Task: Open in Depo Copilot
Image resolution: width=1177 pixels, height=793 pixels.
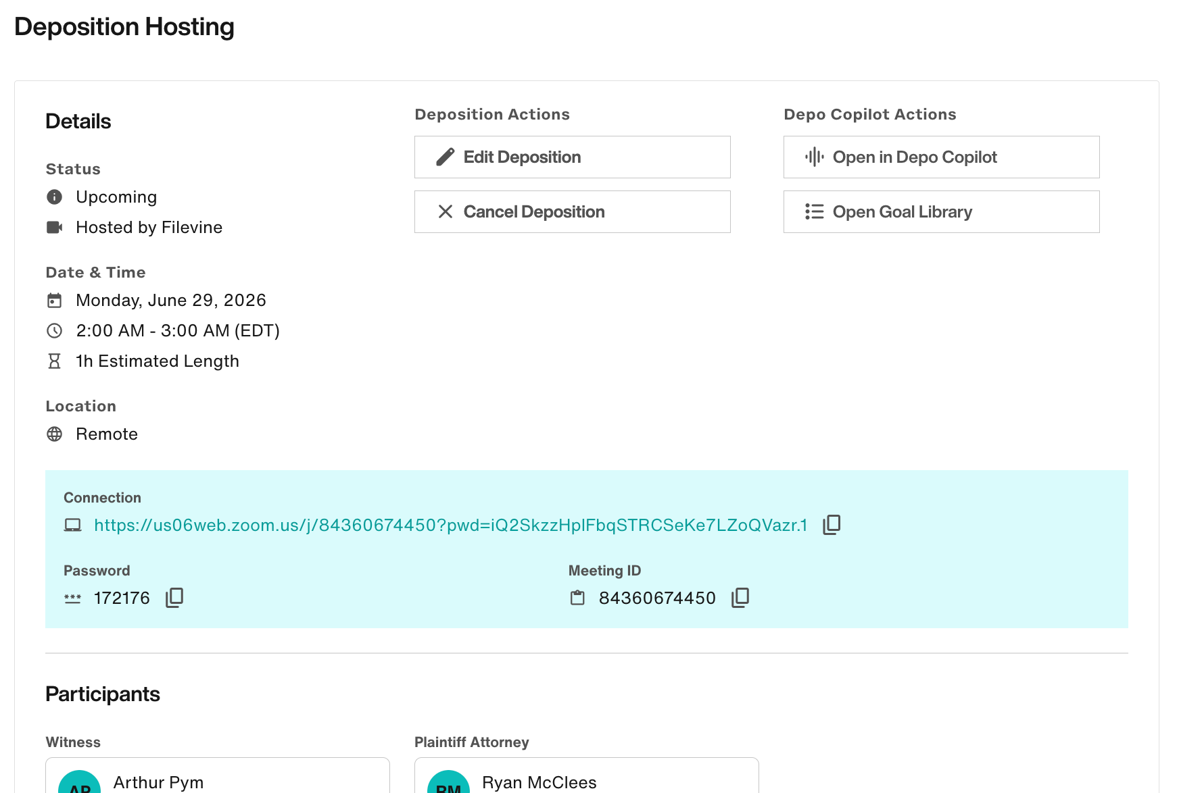Action: 941,157
